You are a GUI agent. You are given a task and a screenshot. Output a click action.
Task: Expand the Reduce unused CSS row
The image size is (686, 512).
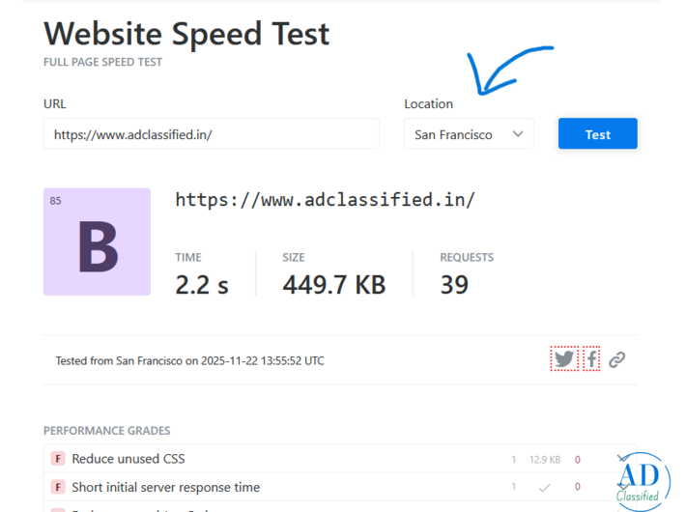point(340,459)
